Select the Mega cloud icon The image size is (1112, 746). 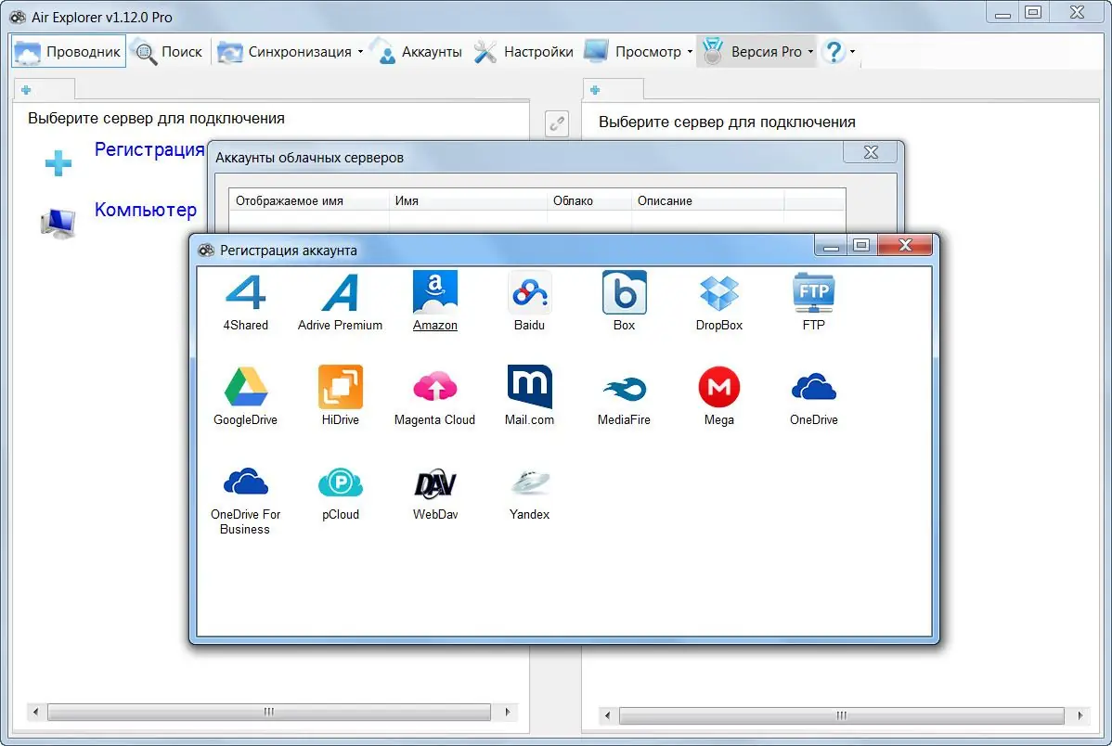click(718, 387)
